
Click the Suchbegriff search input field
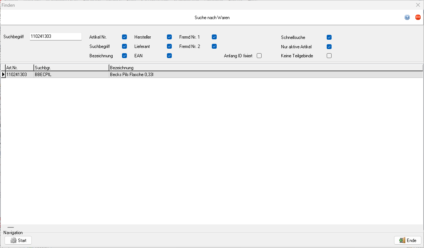click(x=55, y=37)
